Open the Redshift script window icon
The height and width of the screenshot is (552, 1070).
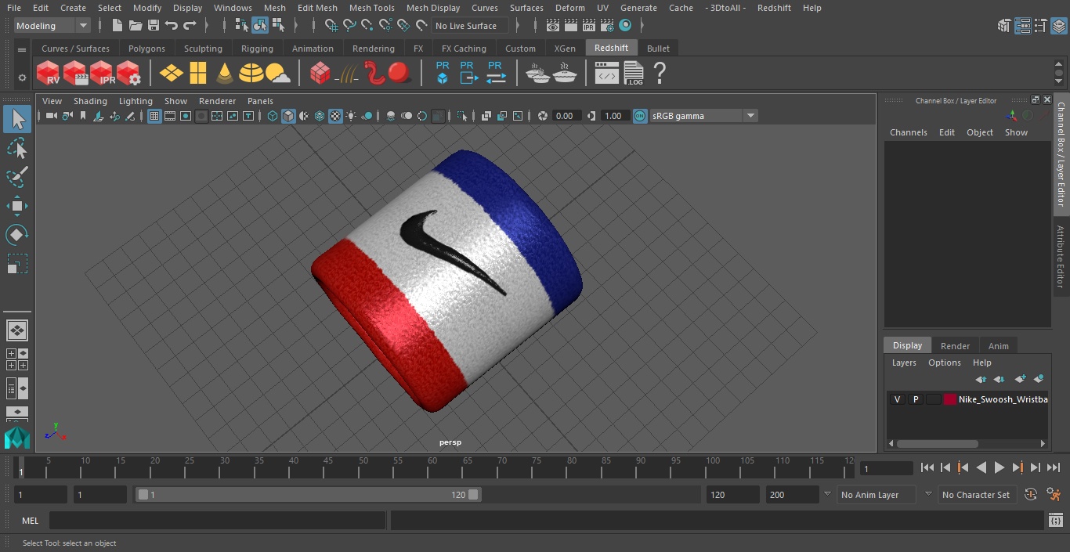pyautogui.click(x=606, y=74)
